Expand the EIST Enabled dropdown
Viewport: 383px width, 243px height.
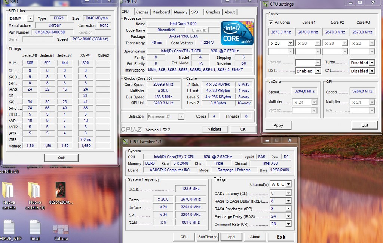(x=318, y=71)
